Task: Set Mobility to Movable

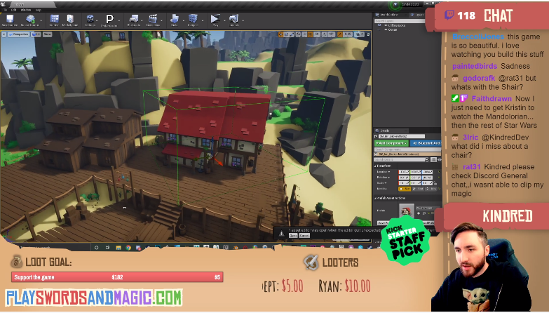Action: (431, 189)
